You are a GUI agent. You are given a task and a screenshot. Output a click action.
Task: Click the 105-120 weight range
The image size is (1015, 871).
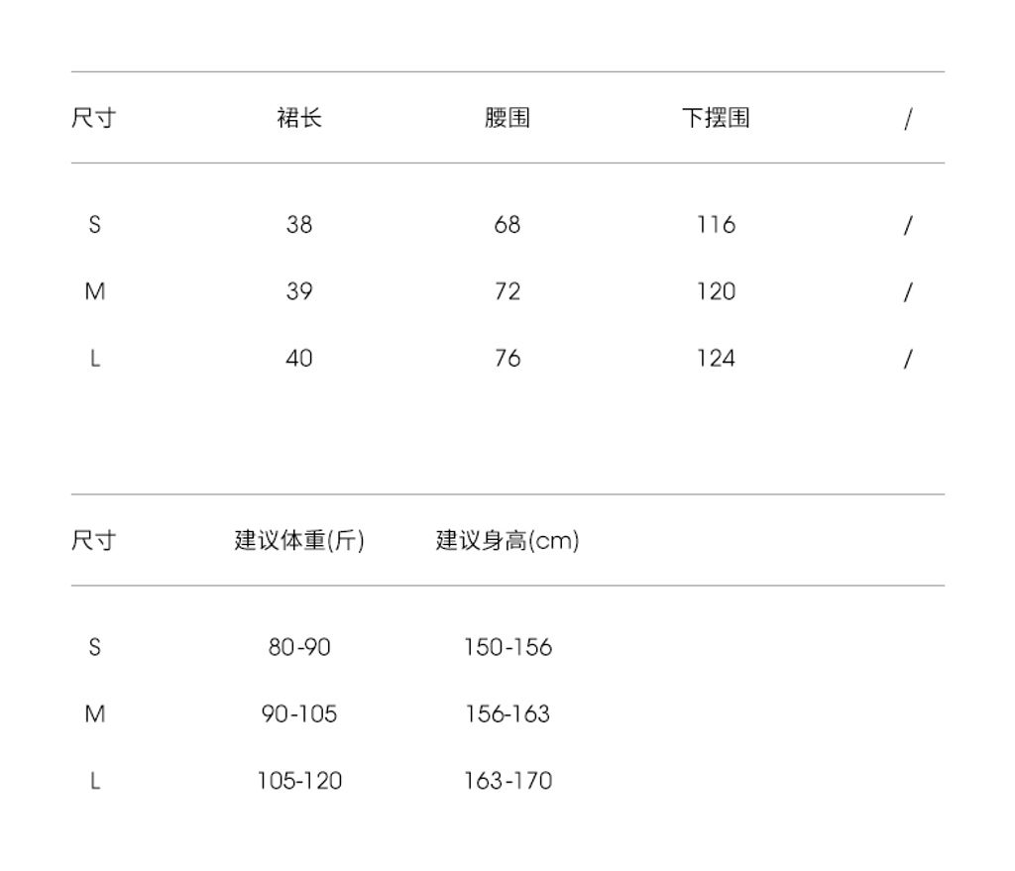(x=299, y=781)
